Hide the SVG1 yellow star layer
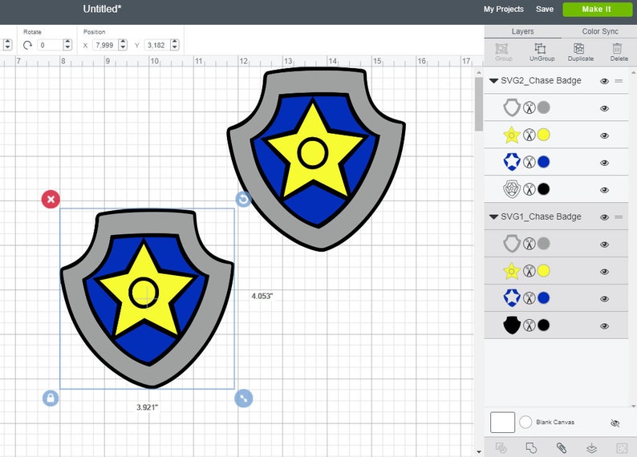Viewport: 637px width, 457px height. click(604, 272)
